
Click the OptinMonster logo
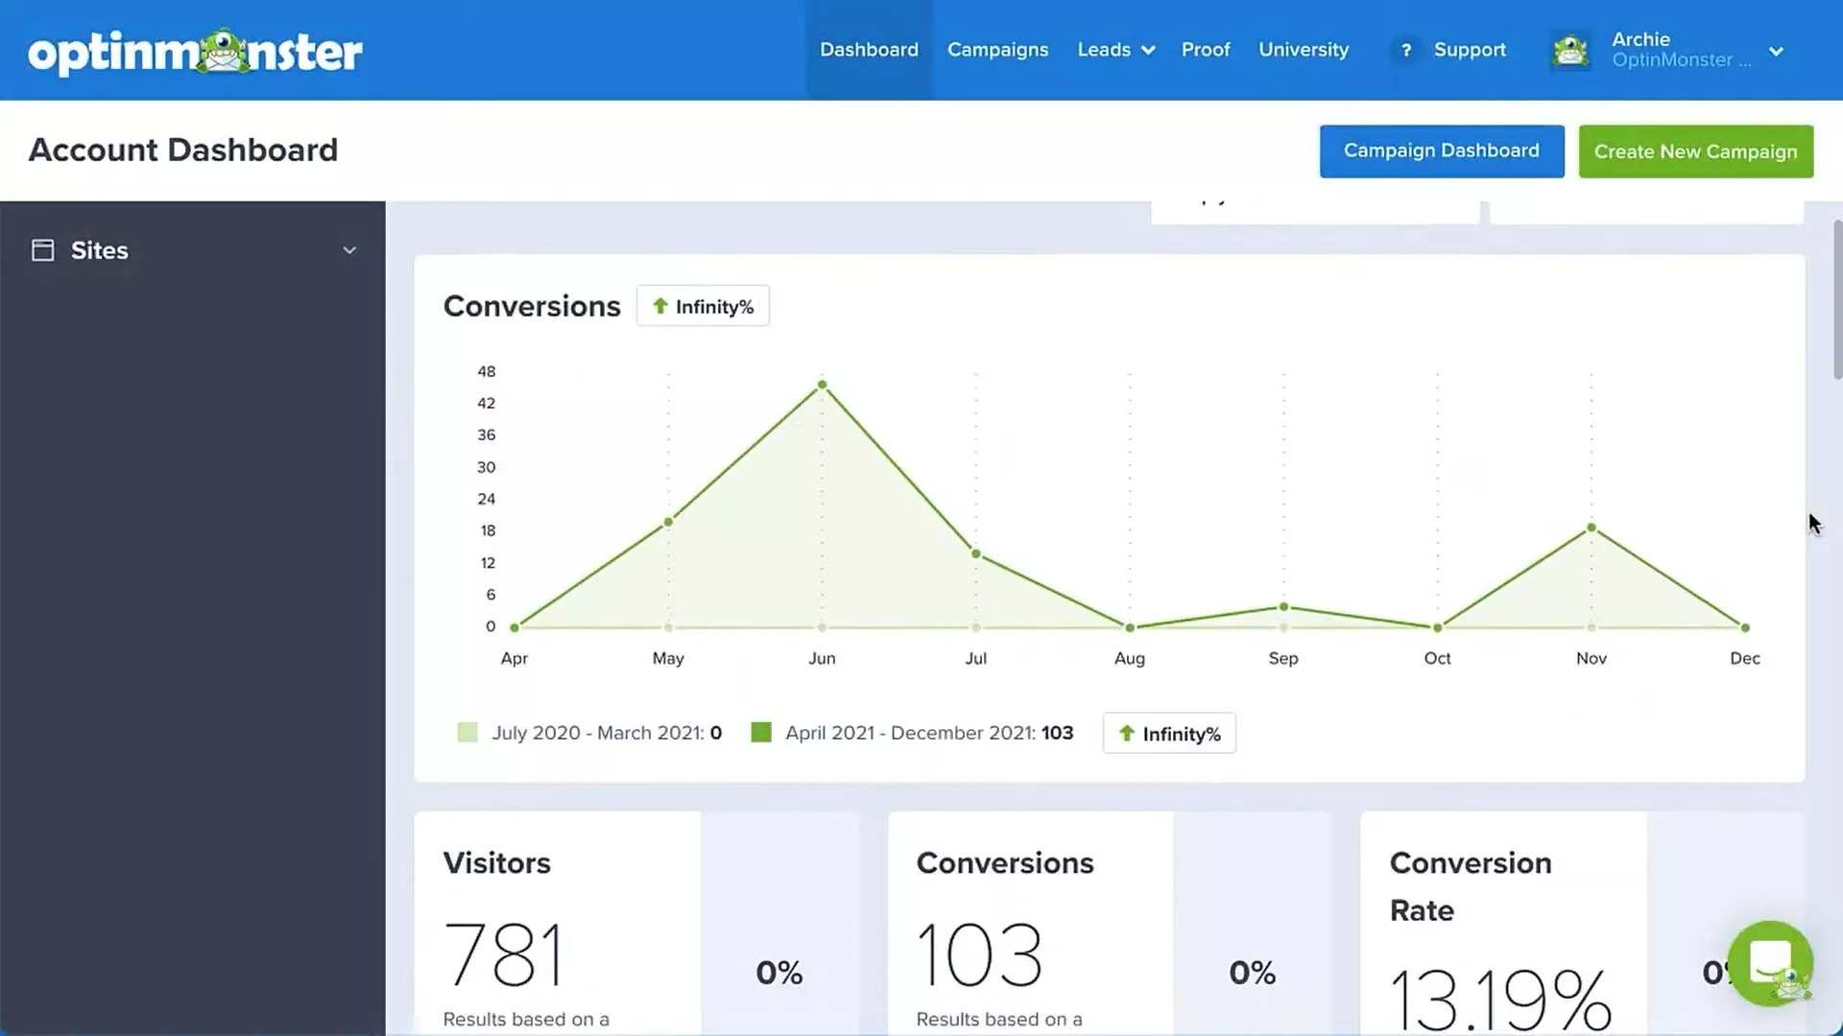195,50
